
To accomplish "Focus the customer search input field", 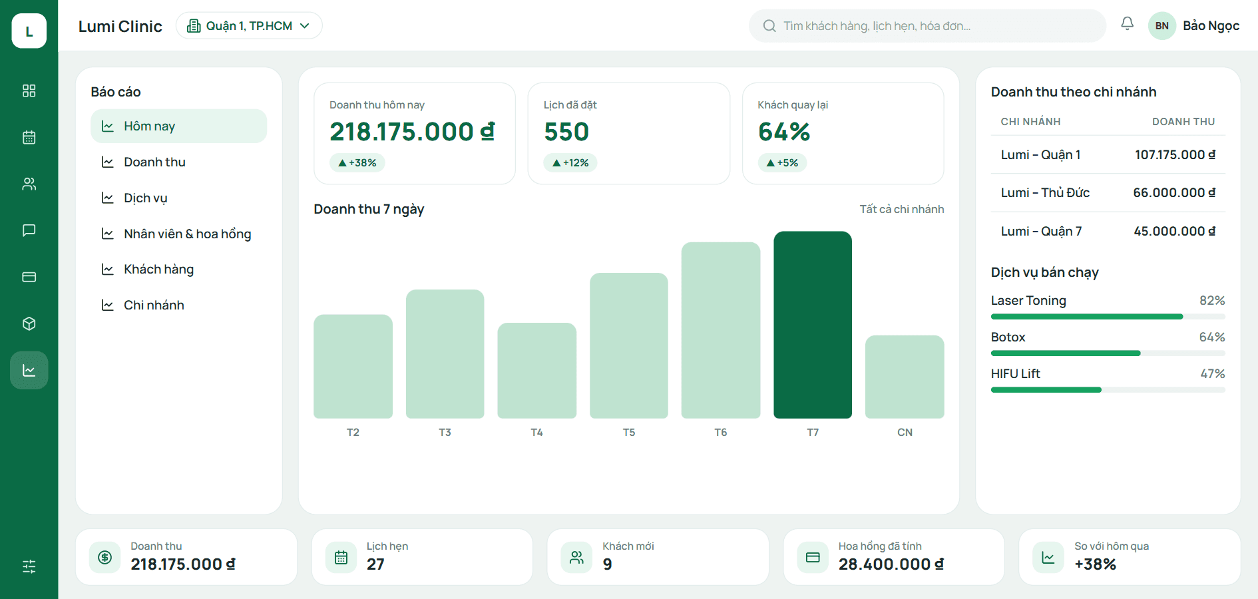I will pyautogui.click(x=927, y=26).
